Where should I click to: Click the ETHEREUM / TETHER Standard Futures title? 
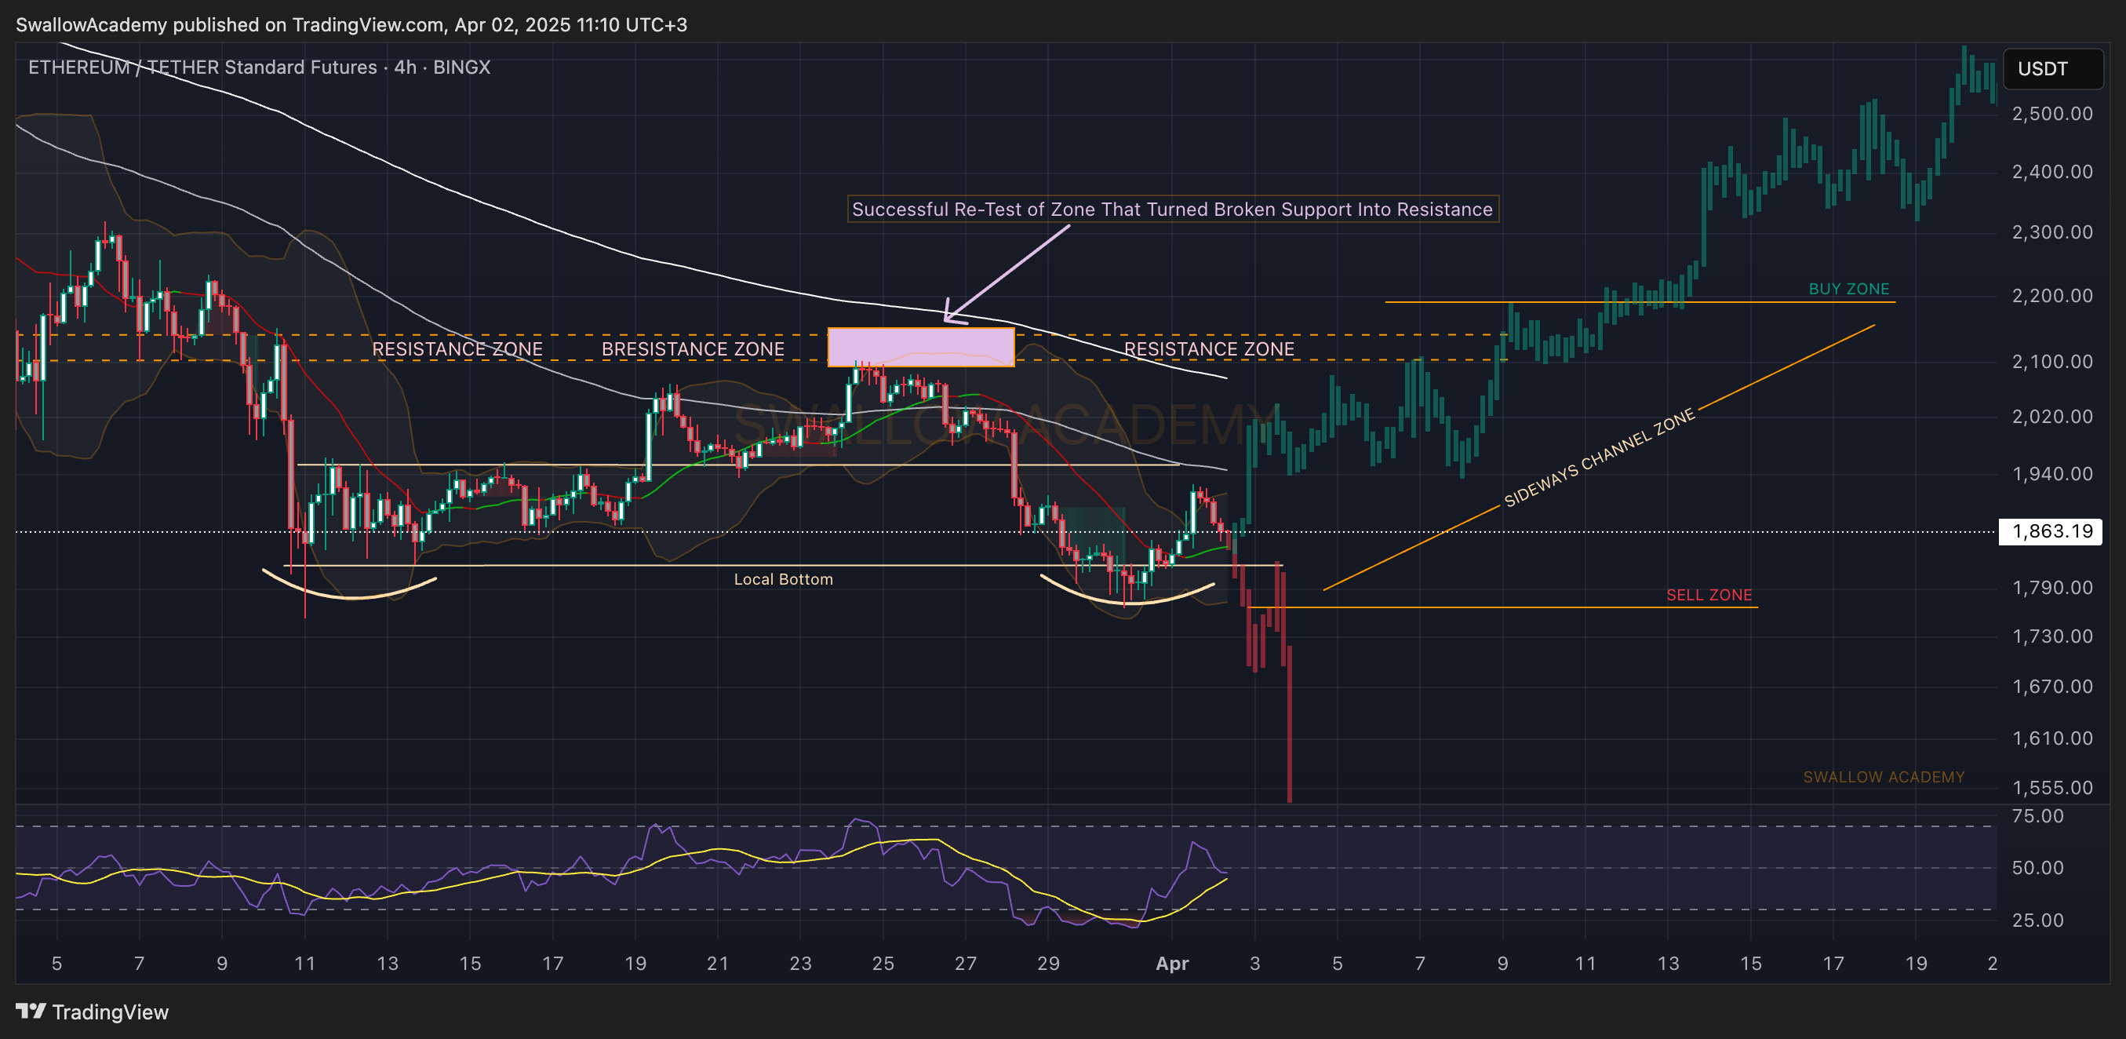pos(259,67)
